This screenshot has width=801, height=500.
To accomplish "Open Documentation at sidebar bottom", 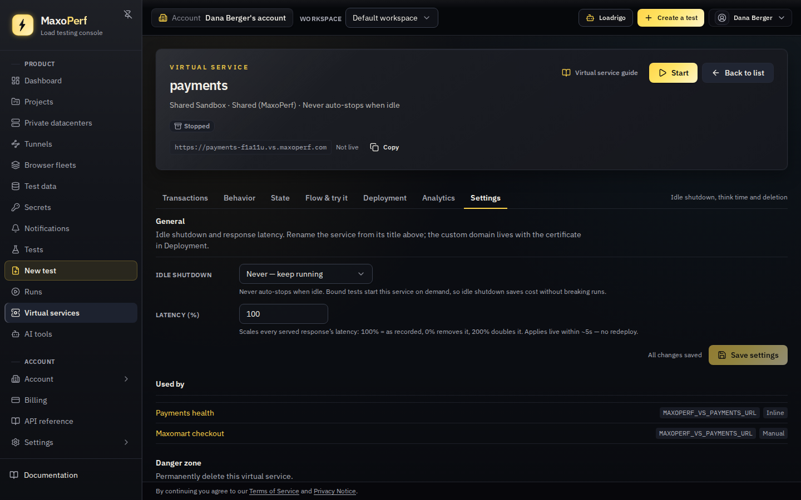I will pos(71,475).
